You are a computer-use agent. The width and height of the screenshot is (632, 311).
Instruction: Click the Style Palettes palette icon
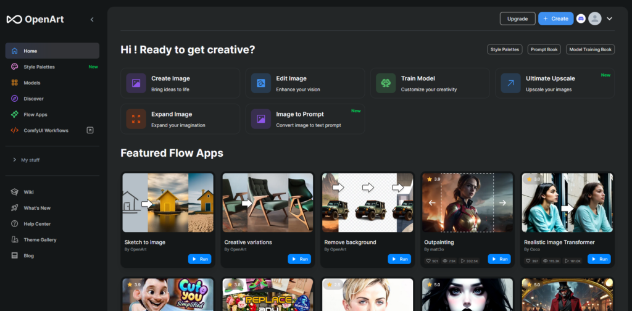click(15, 67)
